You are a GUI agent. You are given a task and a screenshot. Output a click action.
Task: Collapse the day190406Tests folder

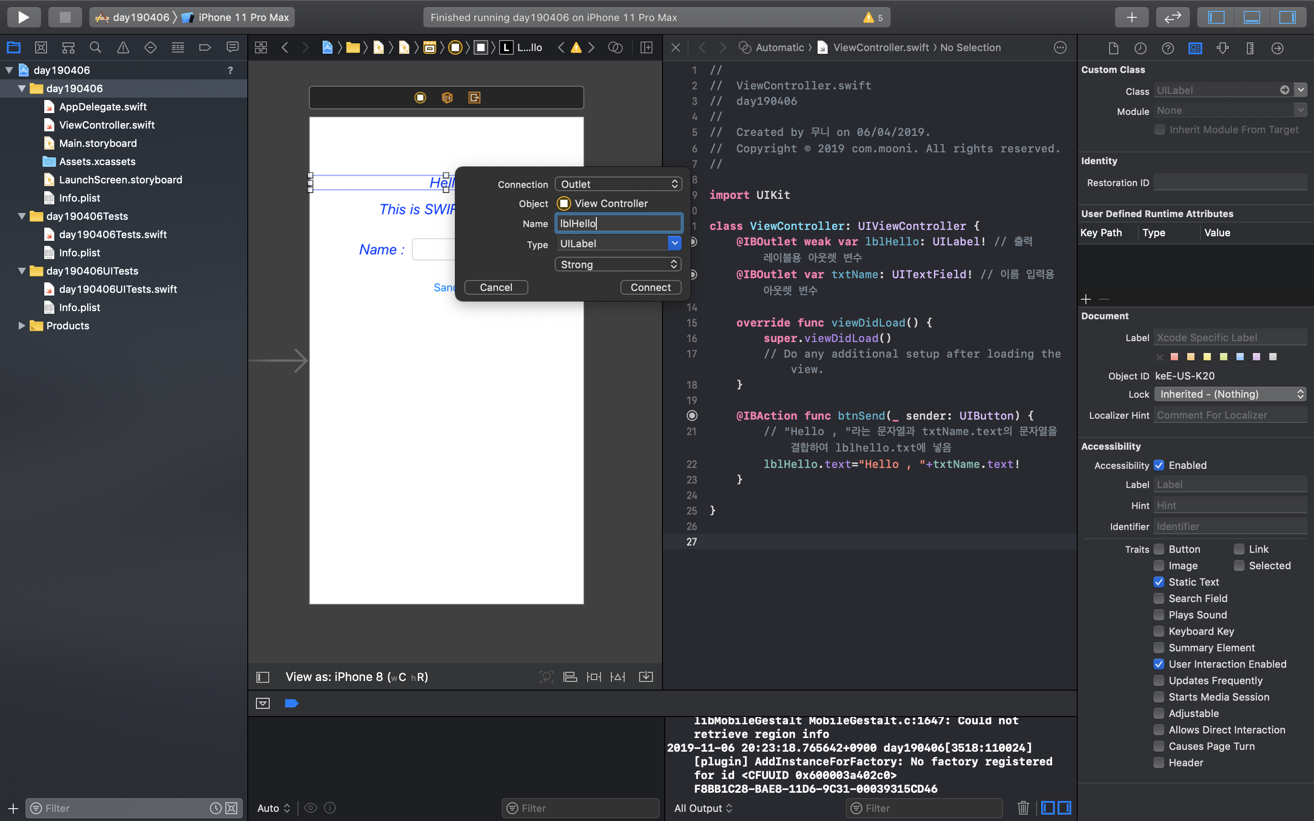point(22,216)
